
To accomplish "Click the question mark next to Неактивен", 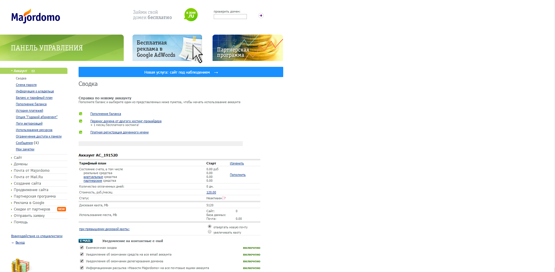I will click(x=225, y=198).
